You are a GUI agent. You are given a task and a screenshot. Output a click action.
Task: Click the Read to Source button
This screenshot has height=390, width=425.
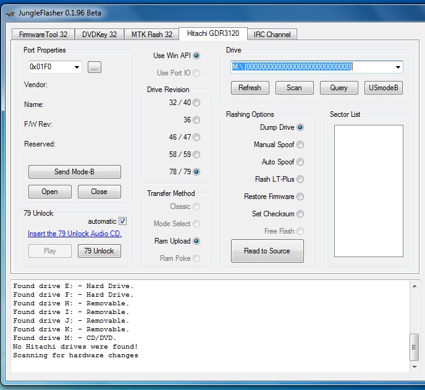click(x=267, y=251)
